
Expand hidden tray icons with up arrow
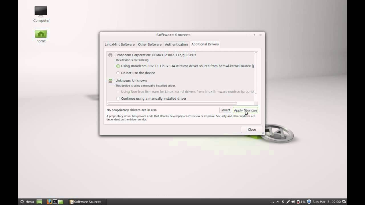coord(277,202)
